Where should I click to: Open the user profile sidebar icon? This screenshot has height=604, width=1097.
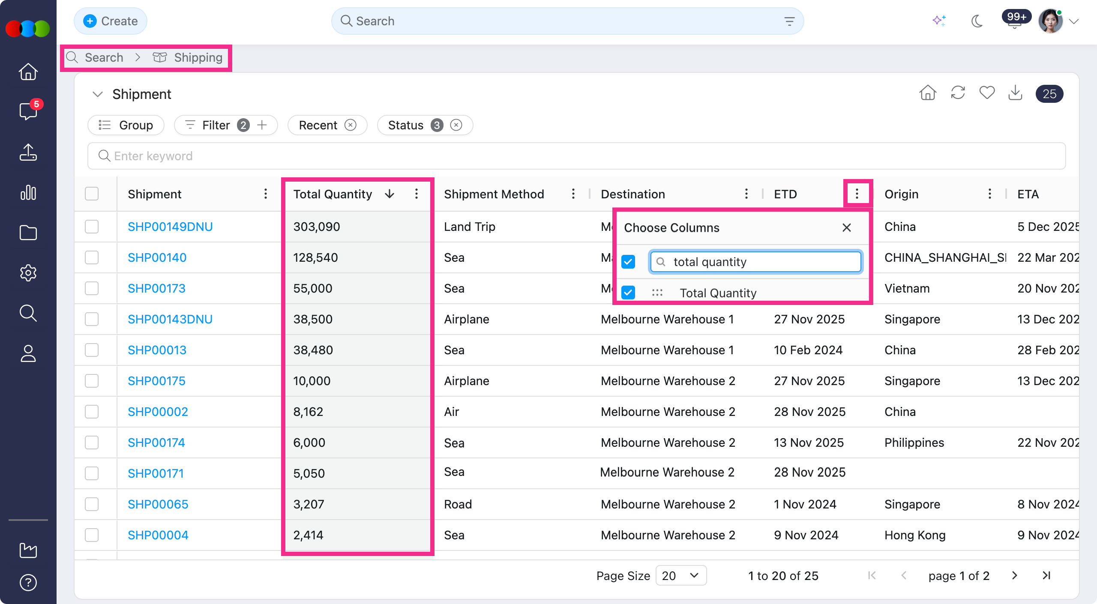(28, 353)
